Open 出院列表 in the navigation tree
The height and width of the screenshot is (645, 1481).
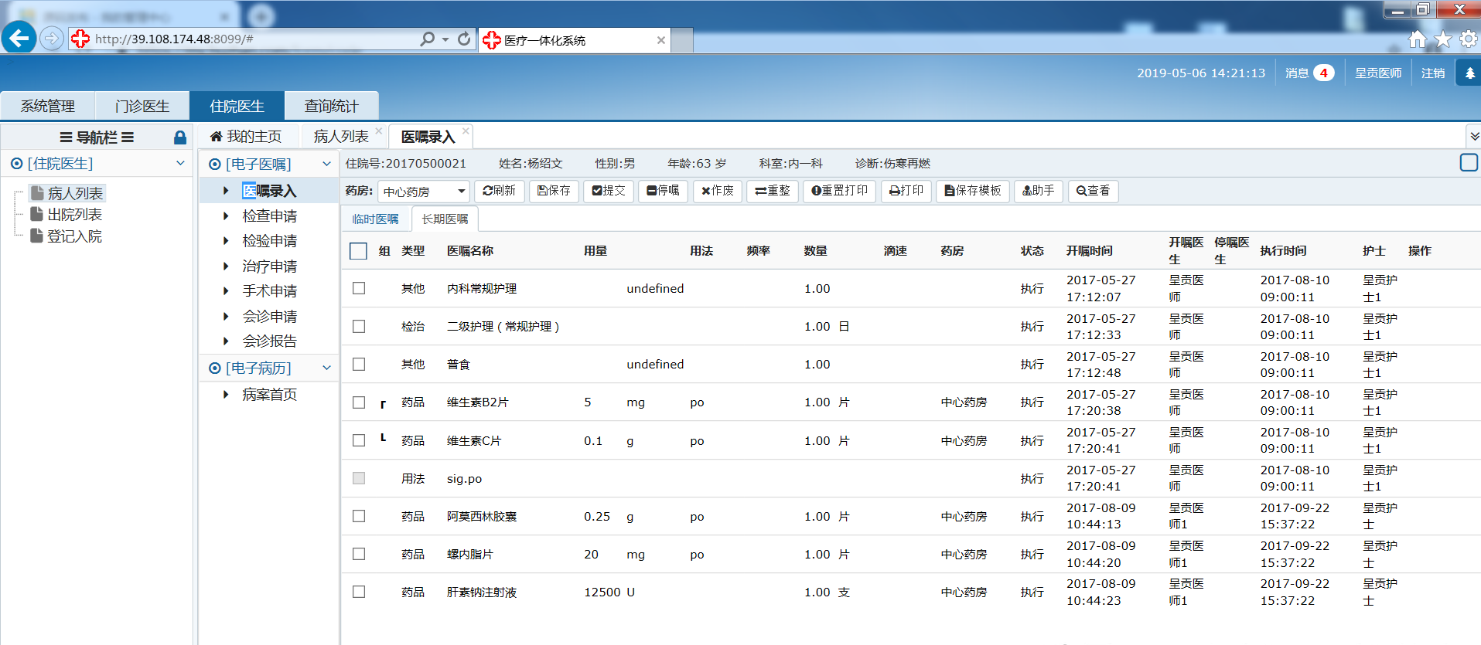pos(74,215)
